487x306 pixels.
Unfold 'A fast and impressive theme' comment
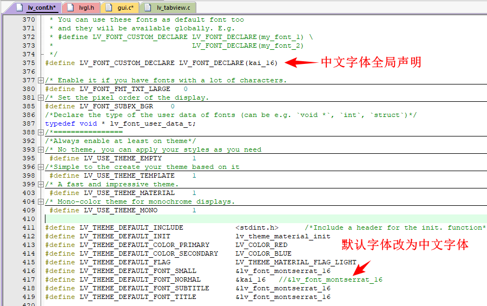tap(41, 184)
